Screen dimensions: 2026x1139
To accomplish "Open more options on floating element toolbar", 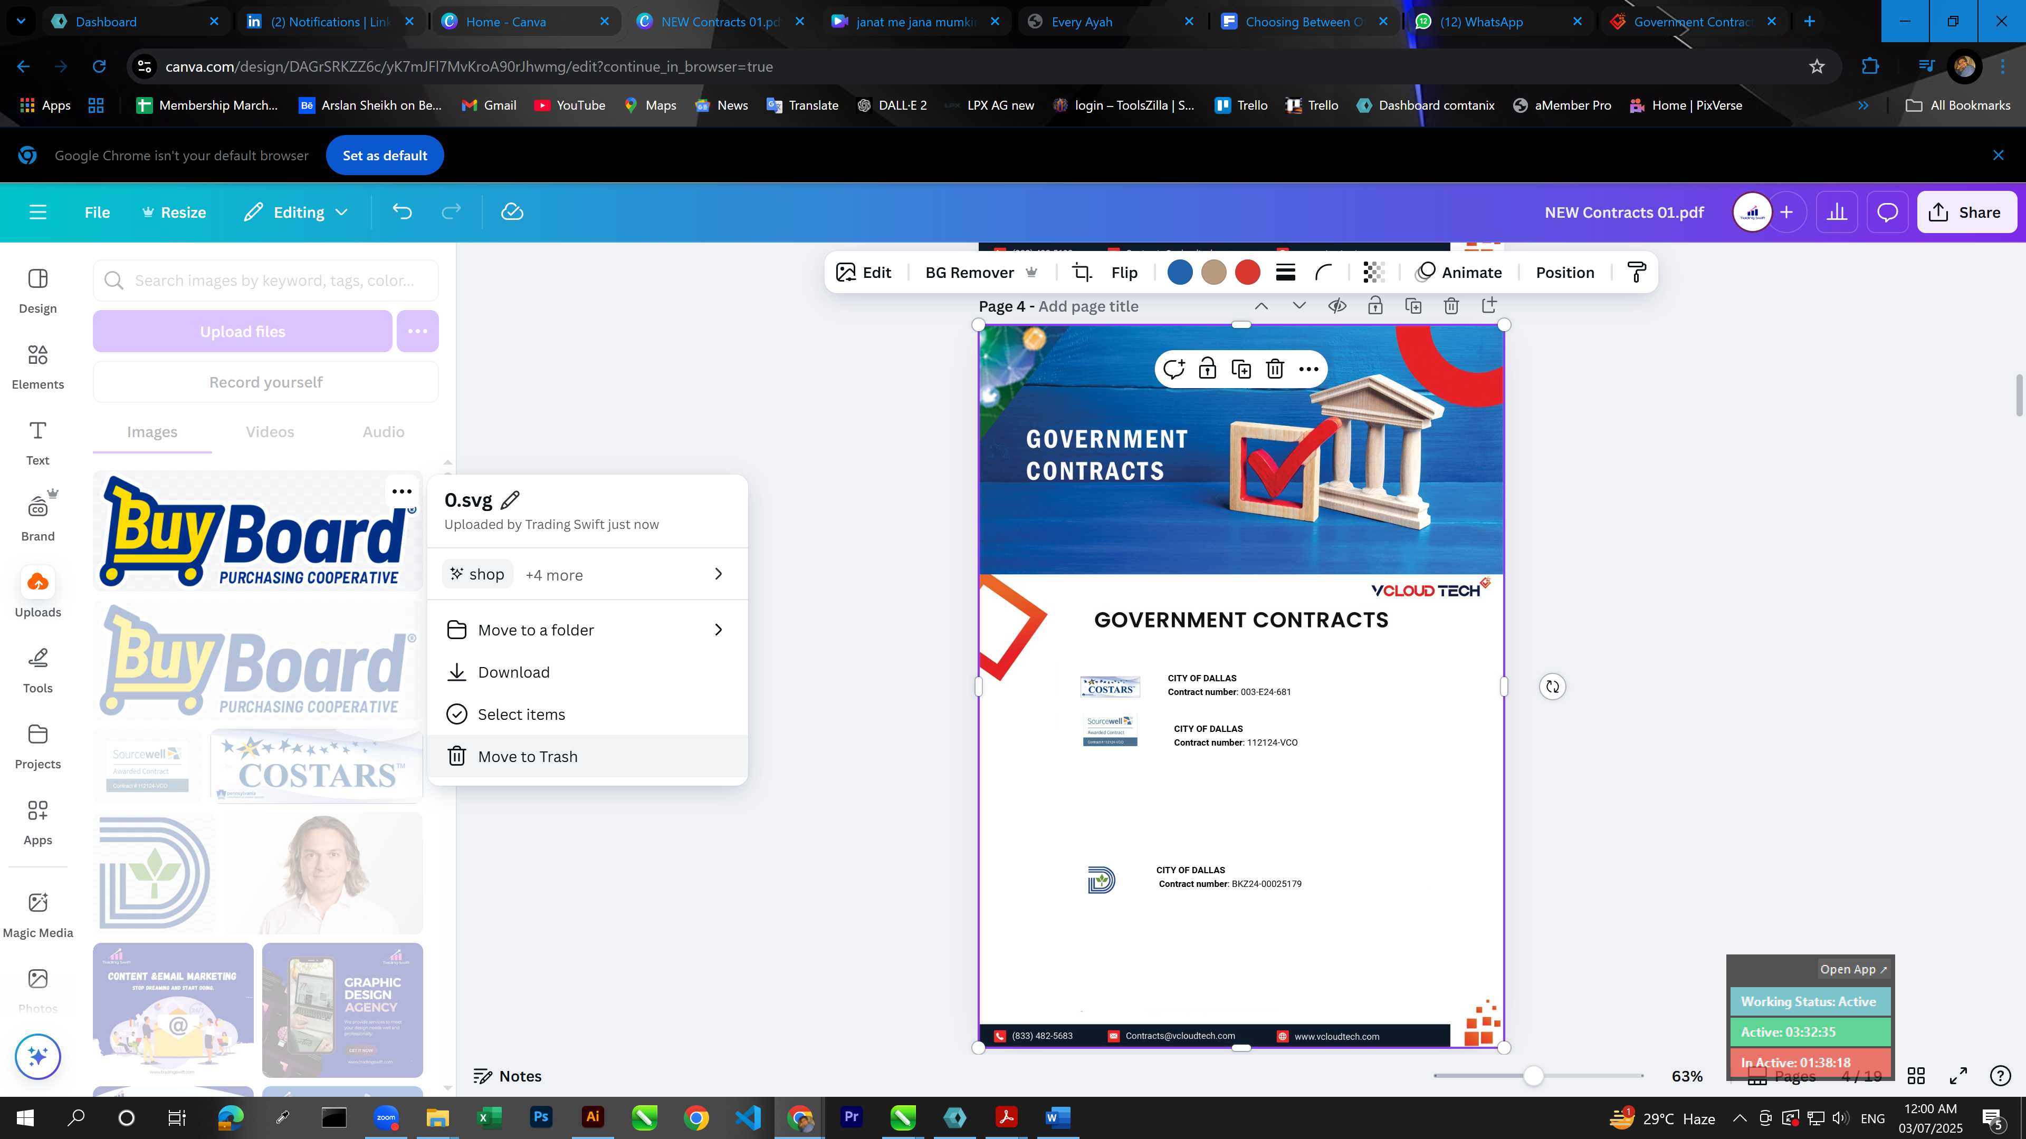I will point(1308,369).
